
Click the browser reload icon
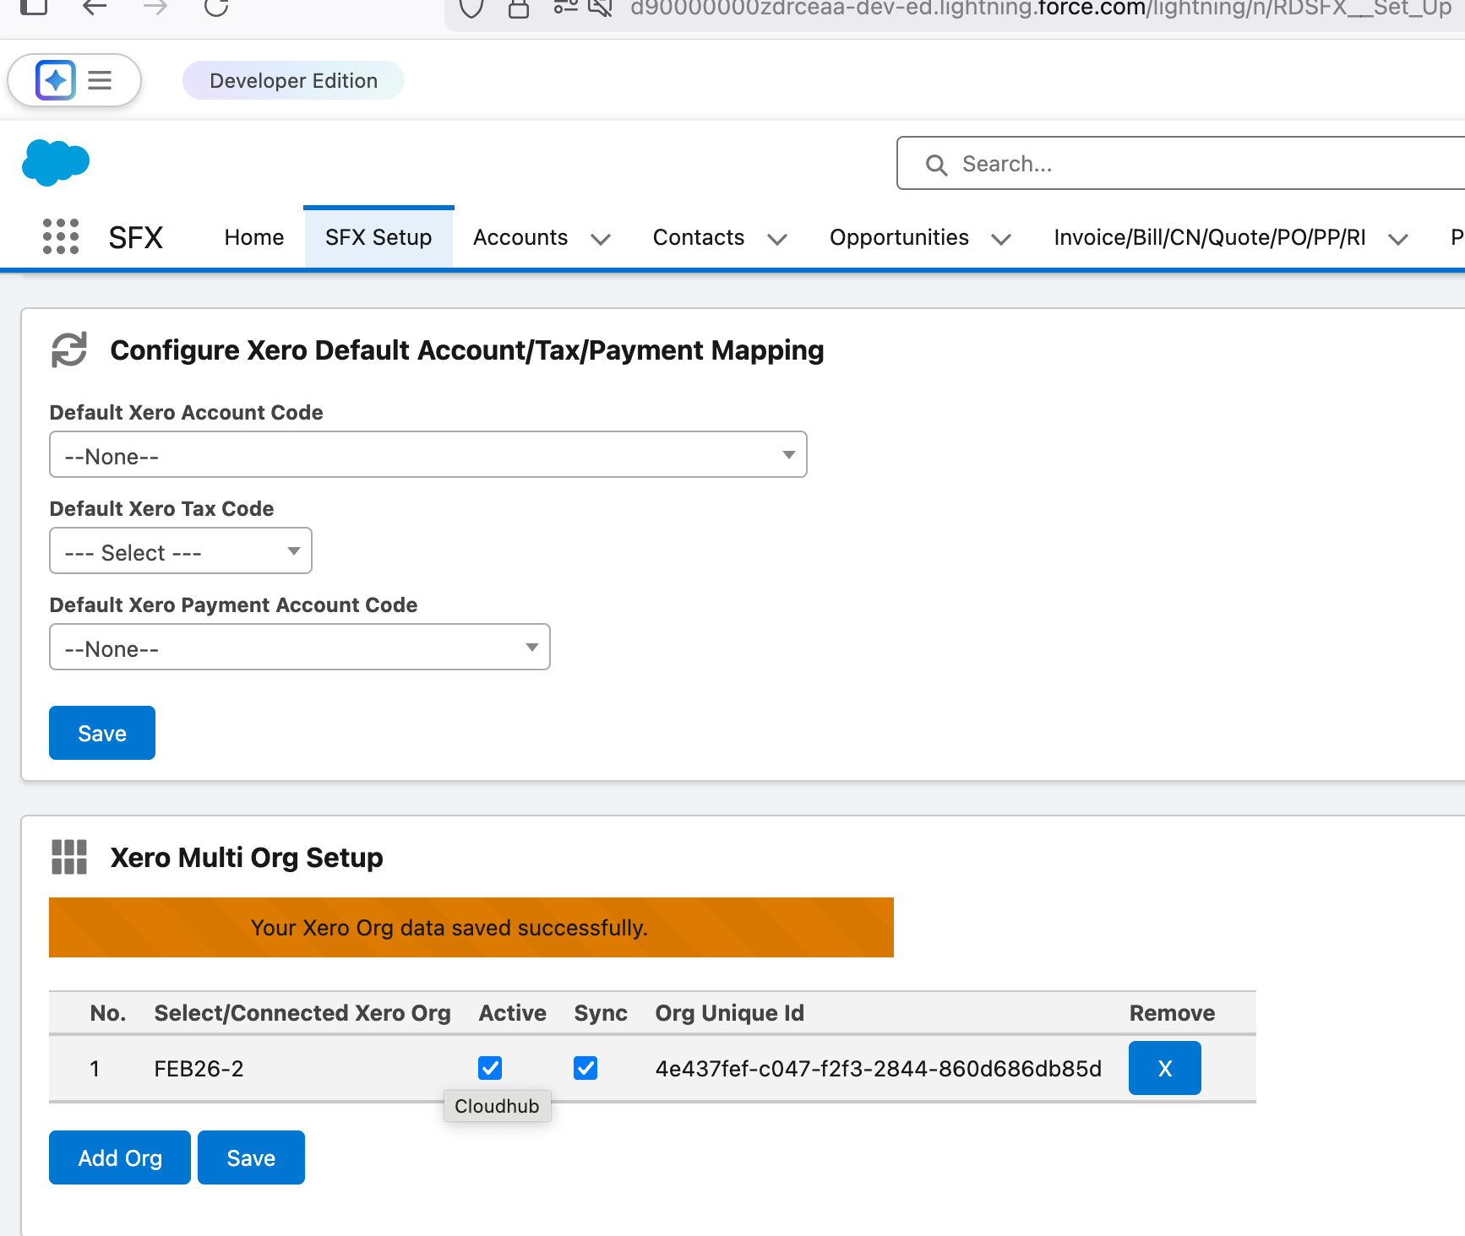coord(216,8)
